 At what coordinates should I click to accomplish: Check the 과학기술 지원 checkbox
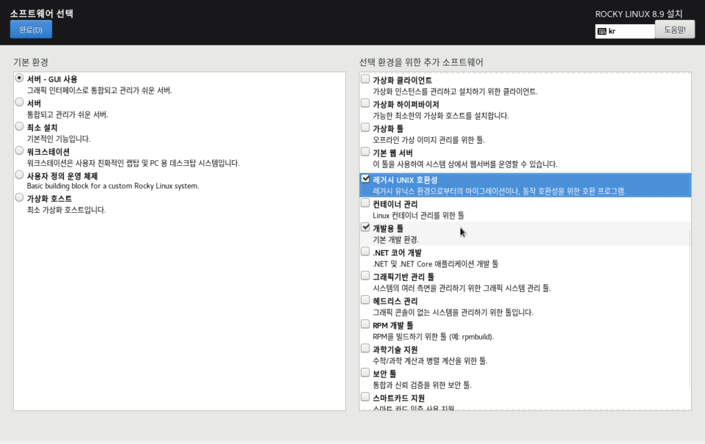coord(365,349)
